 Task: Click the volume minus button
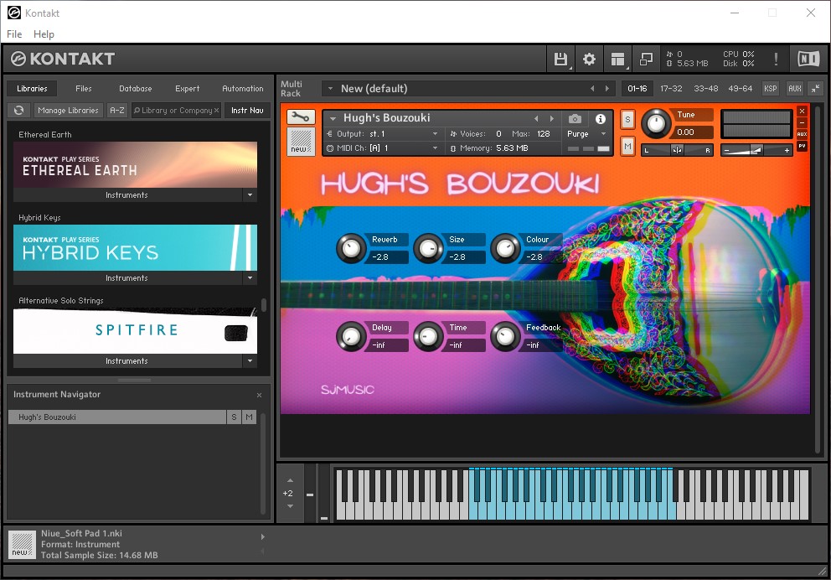[726, 151]
